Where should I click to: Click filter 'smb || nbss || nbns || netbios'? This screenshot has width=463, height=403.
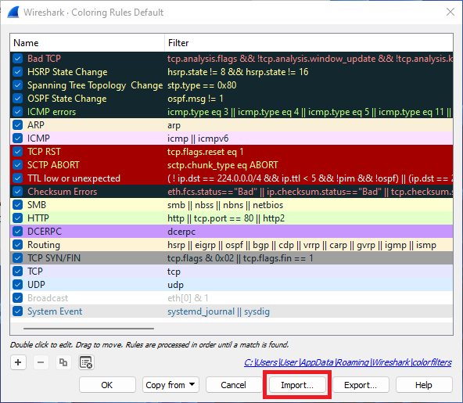[x=225, y=205]
